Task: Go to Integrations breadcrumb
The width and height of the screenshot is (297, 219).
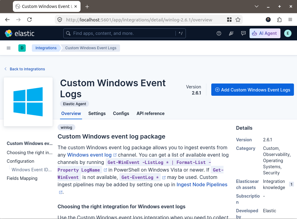Action: (x=46, y=48)
